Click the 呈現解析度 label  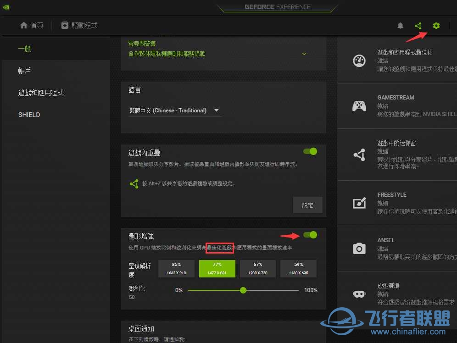[139, 270]
